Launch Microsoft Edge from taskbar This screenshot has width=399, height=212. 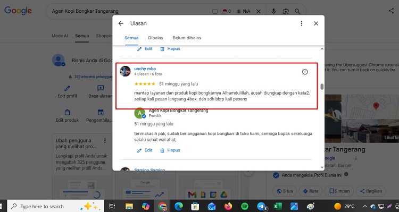179,206
